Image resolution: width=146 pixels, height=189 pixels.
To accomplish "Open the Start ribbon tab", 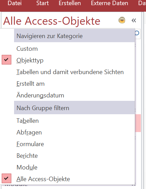I will 42,3.
